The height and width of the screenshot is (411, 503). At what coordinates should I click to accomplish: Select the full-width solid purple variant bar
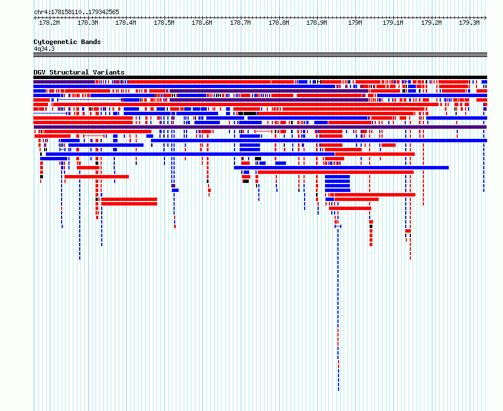pyautogui.click(x=260, y=127)
